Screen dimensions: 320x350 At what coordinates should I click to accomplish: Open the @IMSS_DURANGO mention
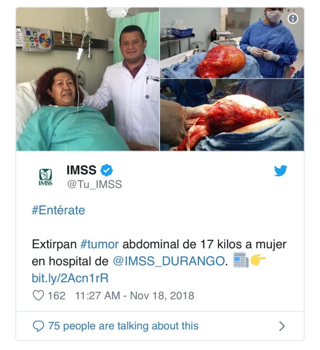click(x=169, y=261)
